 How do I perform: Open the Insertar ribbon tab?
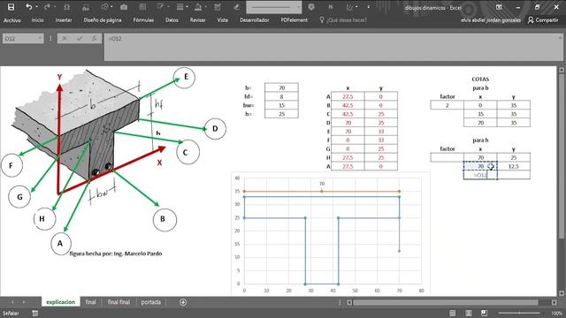coord(64,20)
